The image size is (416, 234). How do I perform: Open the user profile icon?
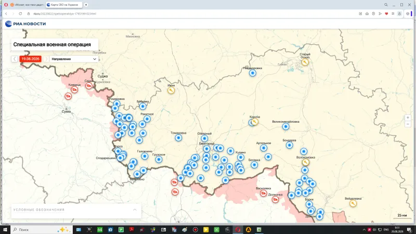399,14
